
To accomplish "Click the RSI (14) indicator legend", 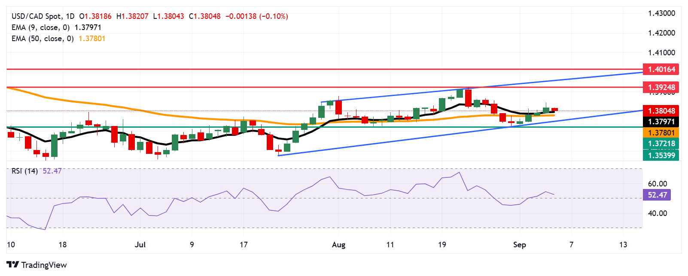I will pyautogui.click(x=24, y=171).
